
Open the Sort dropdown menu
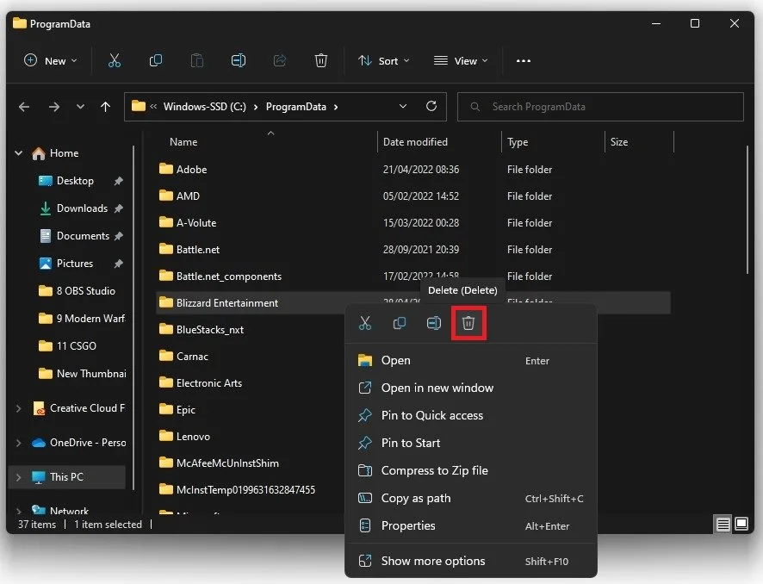384,61
